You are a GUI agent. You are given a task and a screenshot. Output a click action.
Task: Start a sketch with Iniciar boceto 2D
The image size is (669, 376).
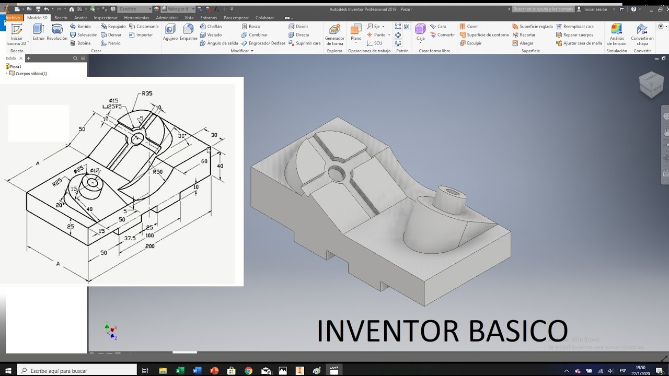click(17, 34)
